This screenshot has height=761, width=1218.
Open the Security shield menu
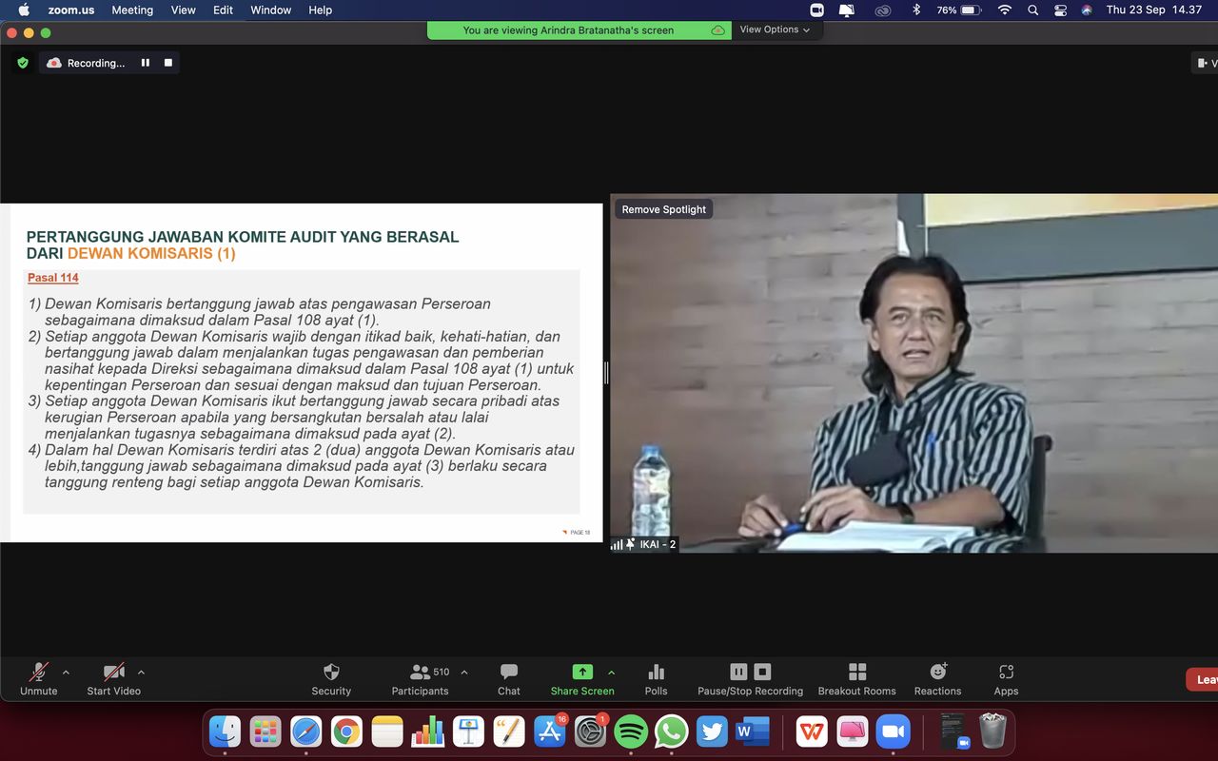pos(331,679)
